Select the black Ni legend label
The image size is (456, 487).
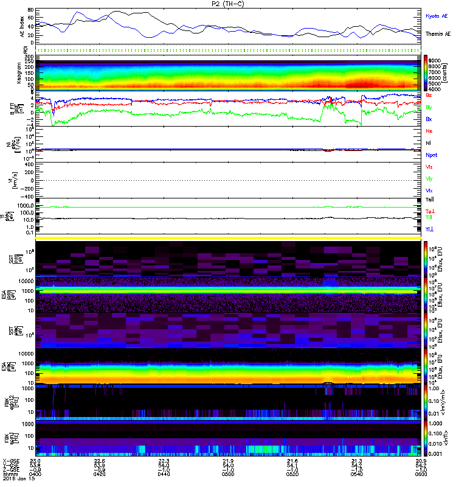click(428, 143)
